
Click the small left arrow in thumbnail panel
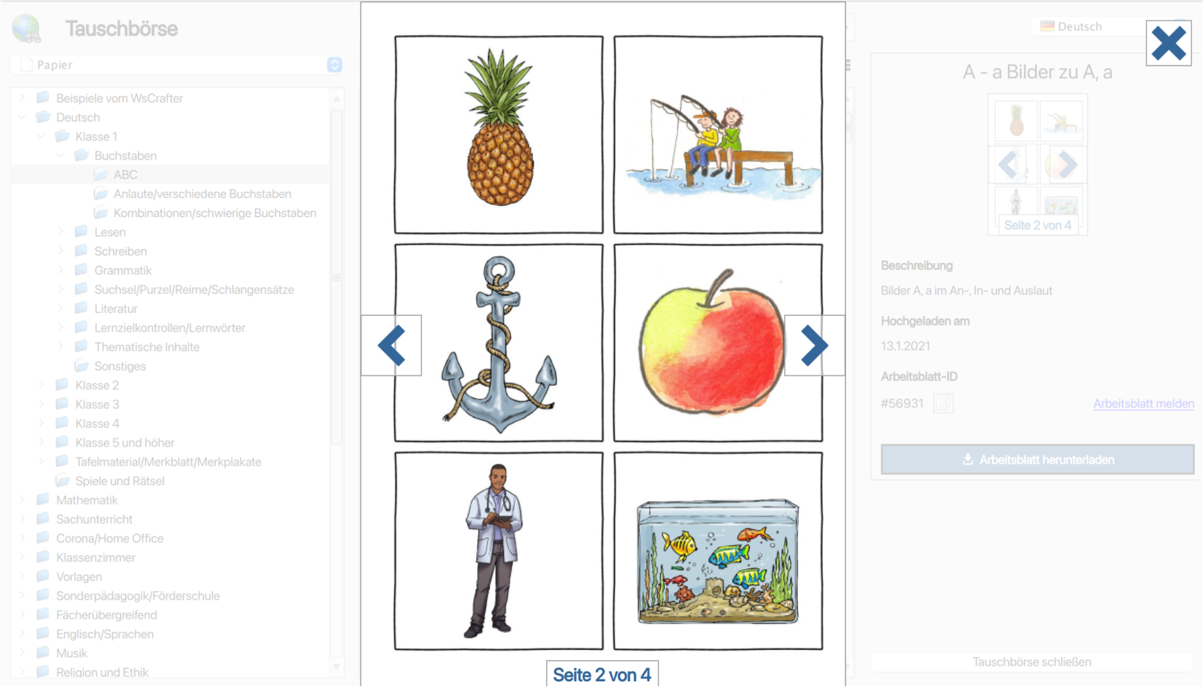1008,165
